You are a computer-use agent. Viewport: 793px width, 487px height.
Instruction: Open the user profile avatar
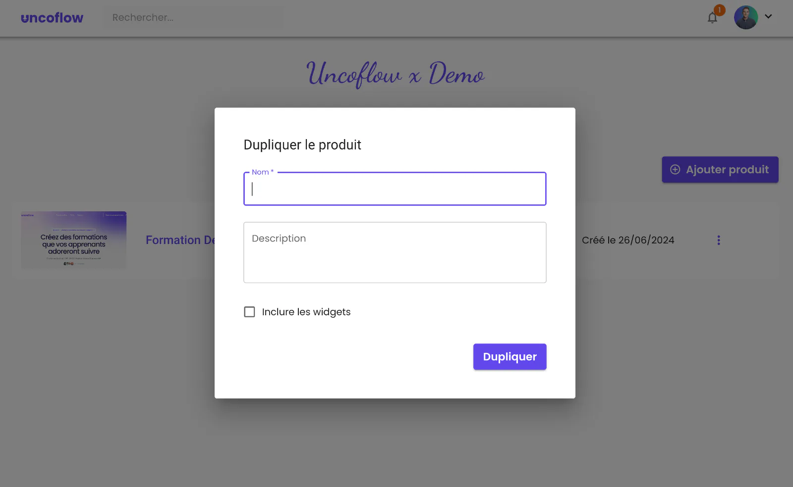click(x=746, y=17)
